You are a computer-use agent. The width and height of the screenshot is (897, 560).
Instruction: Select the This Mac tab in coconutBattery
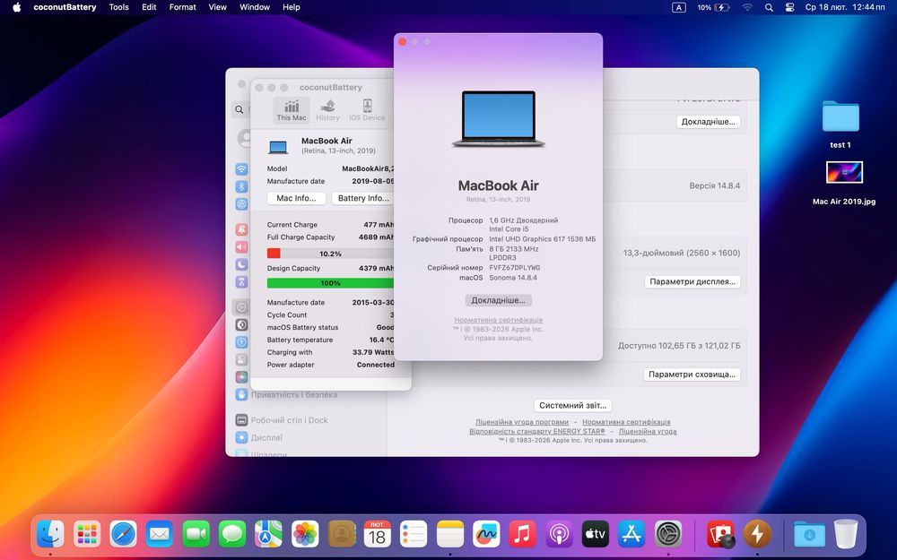tap(292, 109)
